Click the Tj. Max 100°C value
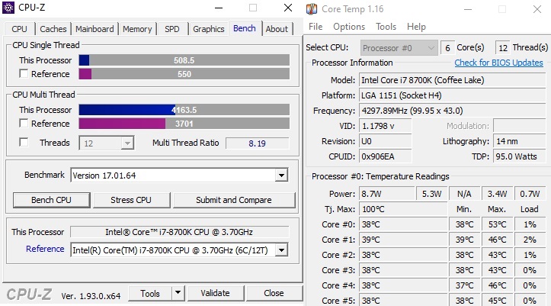 403,209
